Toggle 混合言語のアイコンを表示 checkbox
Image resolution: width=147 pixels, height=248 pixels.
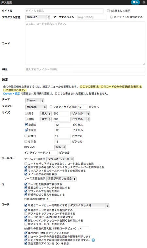[26, 243]
